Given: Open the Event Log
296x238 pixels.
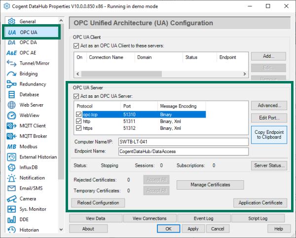Looking at the screenshot, I should point(203,218).
